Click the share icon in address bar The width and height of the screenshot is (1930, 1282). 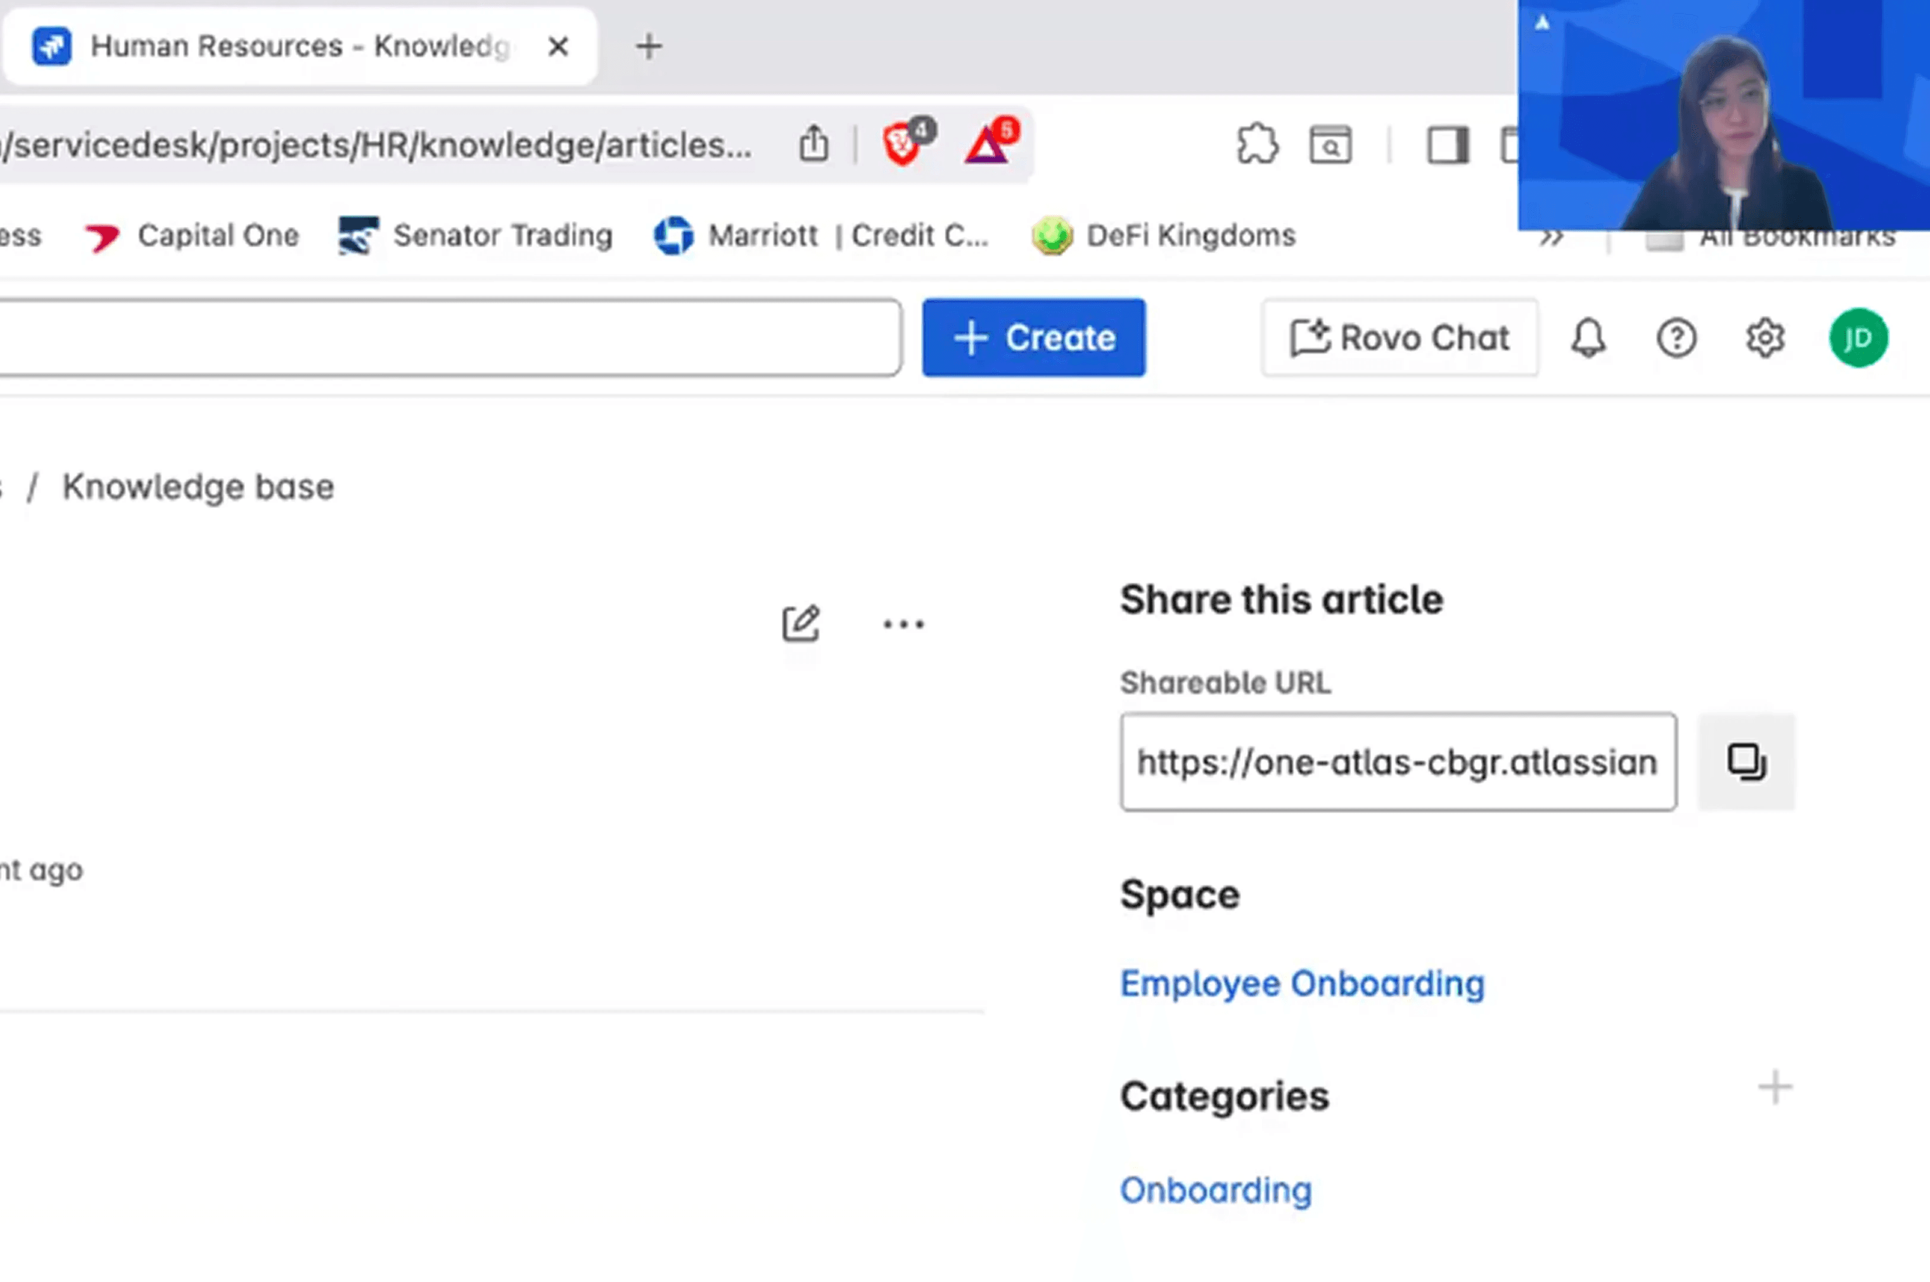813,145
